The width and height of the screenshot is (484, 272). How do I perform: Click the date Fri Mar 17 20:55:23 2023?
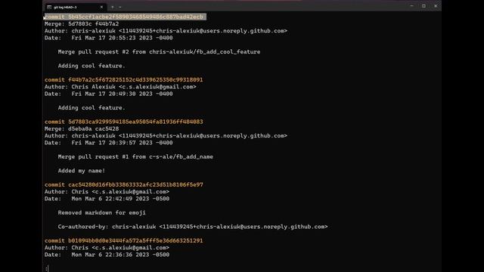click(122, 38)
